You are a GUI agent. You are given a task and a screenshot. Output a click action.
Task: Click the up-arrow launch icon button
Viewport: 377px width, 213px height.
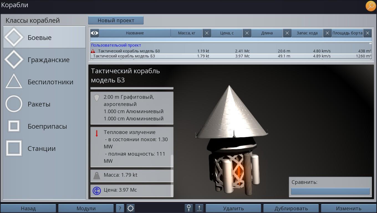(x=199, y=208)
